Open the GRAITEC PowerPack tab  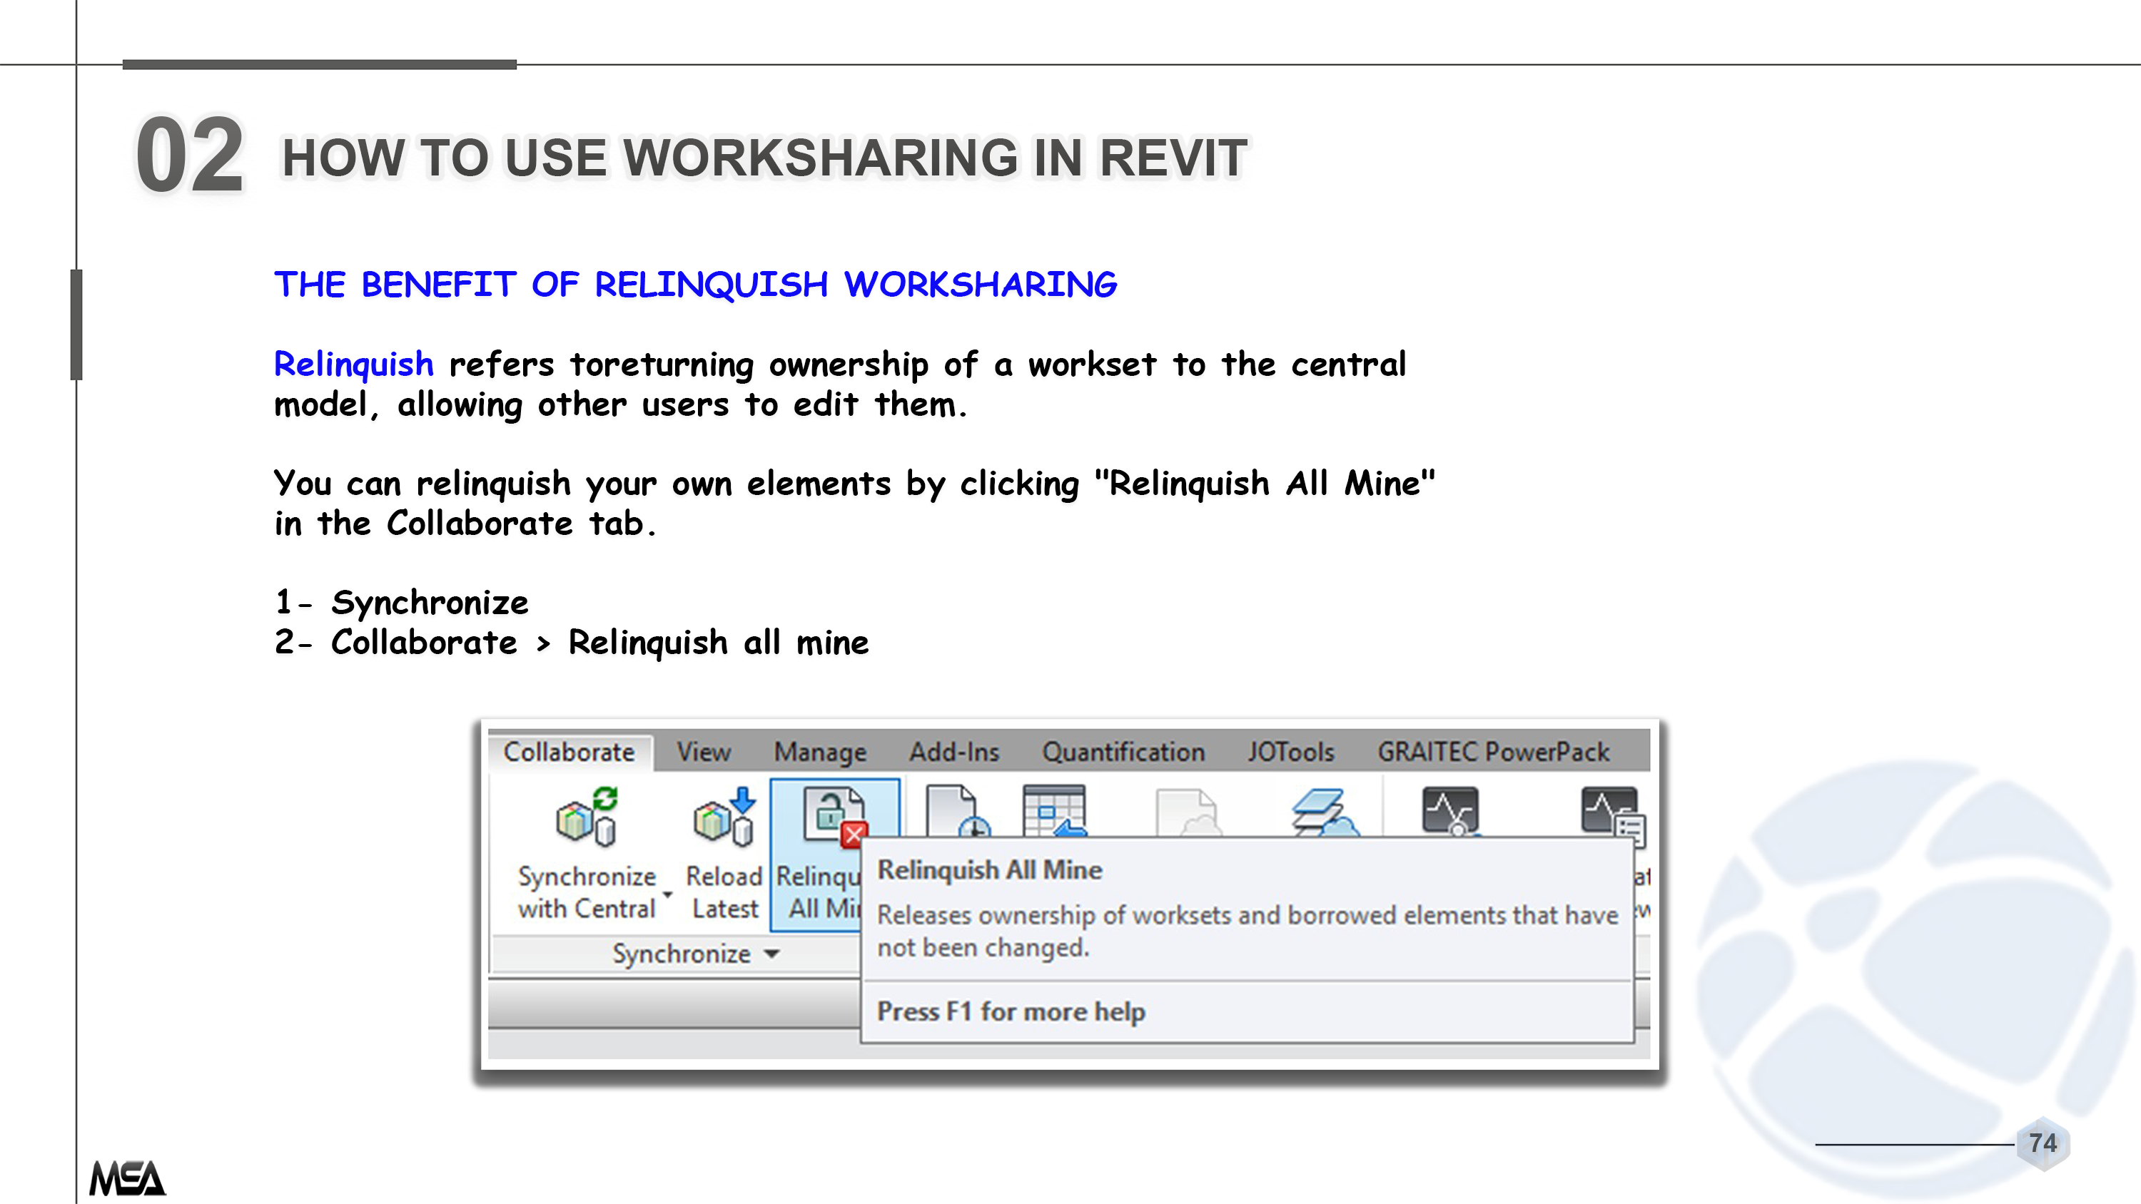(x=1493, y=752)
